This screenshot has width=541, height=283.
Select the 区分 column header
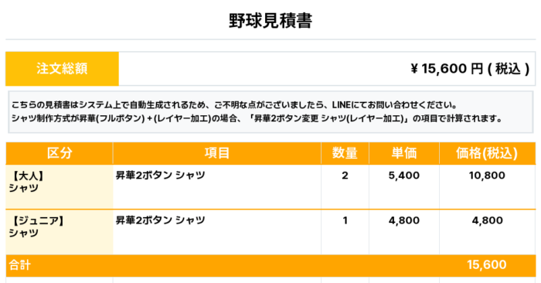click(x=60, y=153)
